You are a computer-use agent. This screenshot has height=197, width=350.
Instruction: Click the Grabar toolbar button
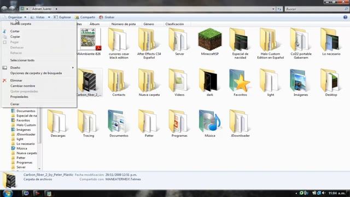click(107, 17)
